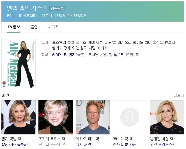This screenshot has height=149, width=186.
Task: Open the 출연 tab
Action: (x=34, y=27)
